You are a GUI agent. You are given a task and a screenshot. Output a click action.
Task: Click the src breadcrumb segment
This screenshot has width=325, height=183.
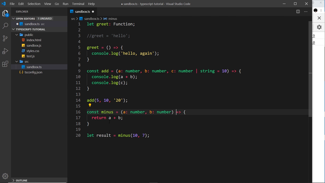coord(73,19)
